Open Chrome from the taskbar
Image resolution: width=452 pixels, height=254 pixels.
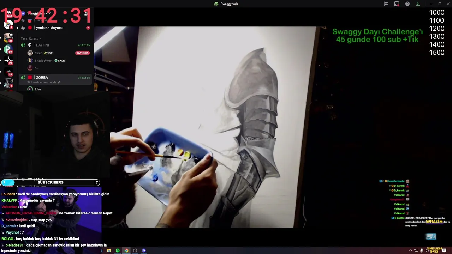(x=126, y=250)
